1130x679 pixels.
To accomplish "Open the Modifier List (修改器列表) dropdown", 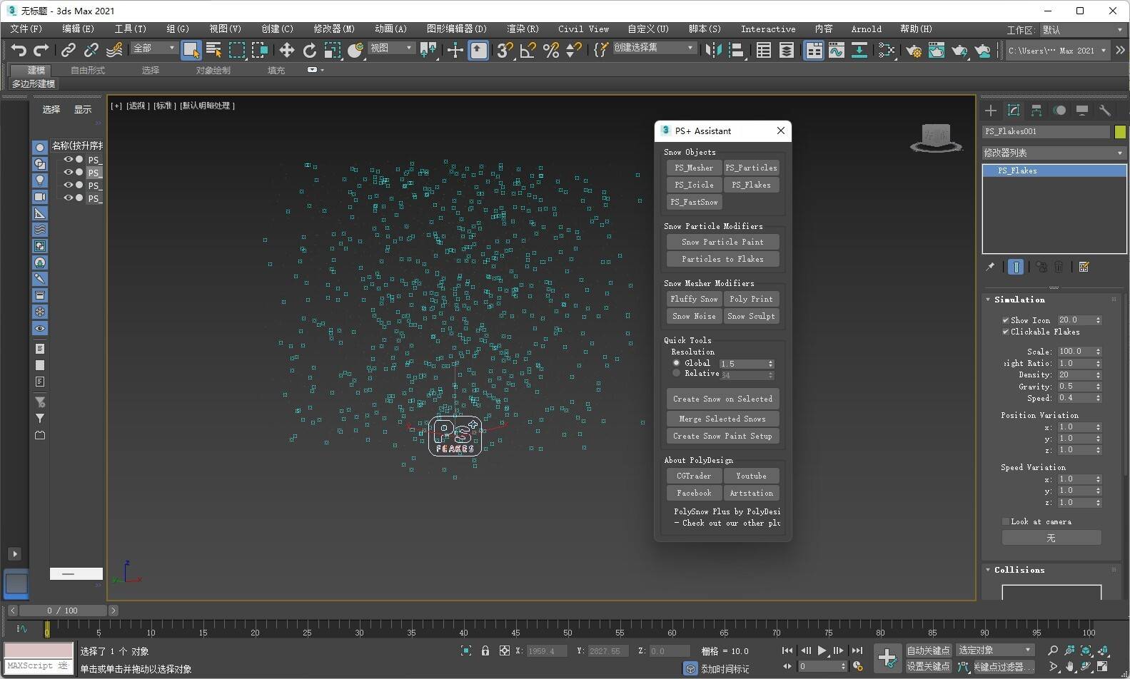I will coord(1054,153).
